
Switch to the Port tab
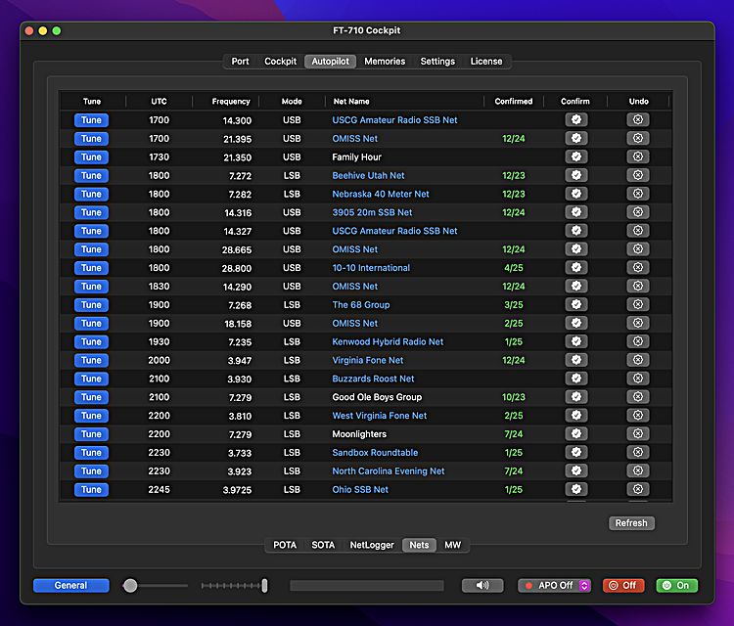click(x=240, y=62)
